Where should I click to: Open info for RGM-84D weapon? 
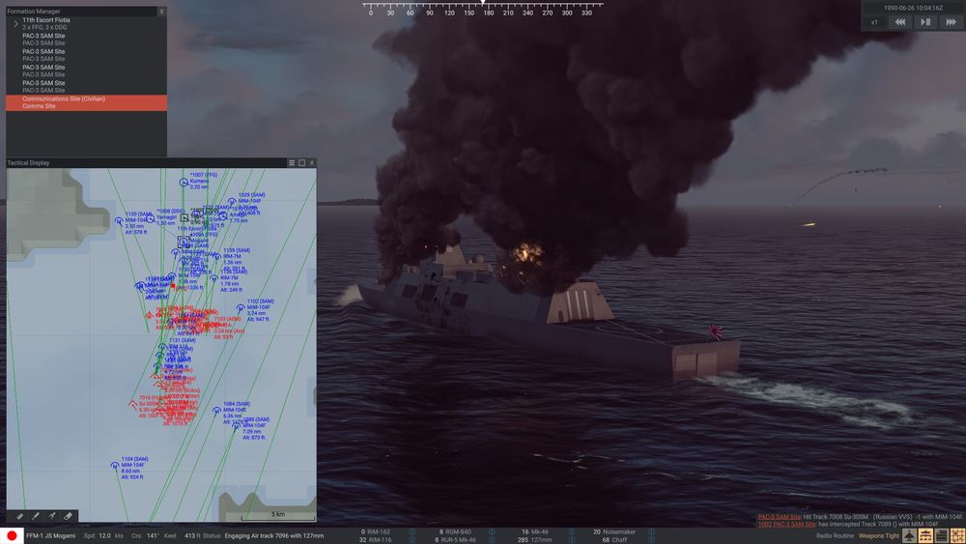tap(492, 531)
